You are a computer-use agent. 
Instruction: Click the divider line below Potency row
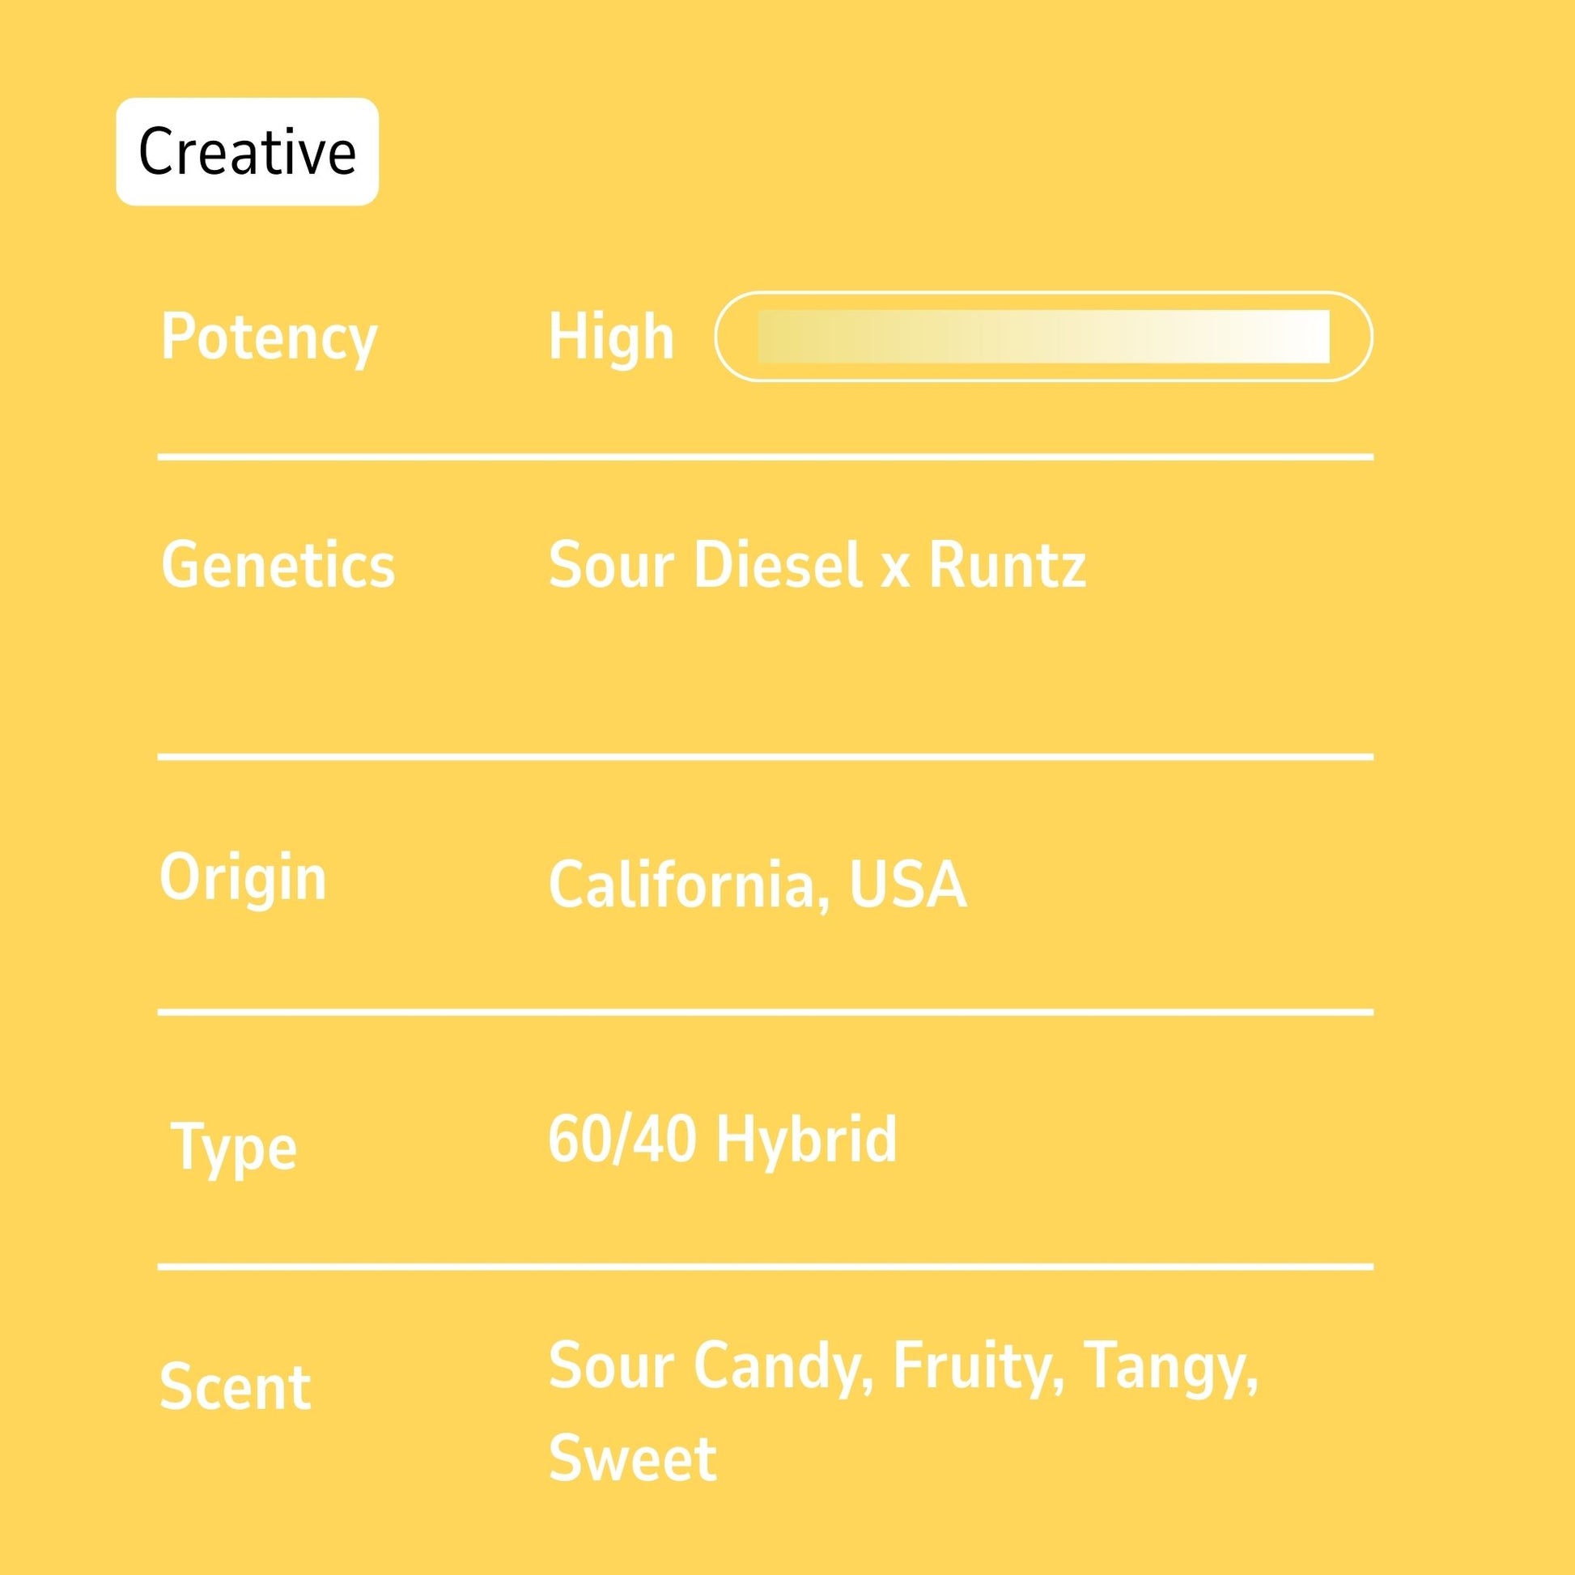(x=765, y=457)
